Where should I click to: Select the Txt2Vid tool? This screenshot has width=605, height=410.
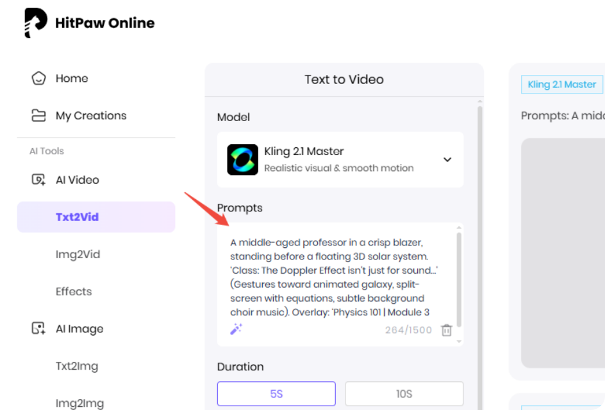point(96,217)
